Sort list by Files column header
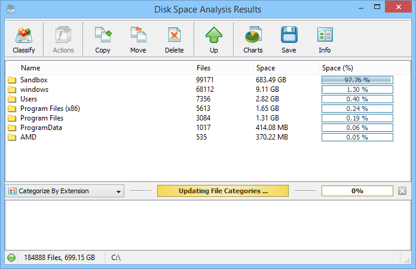416x269 pixels. coord(224,68)
